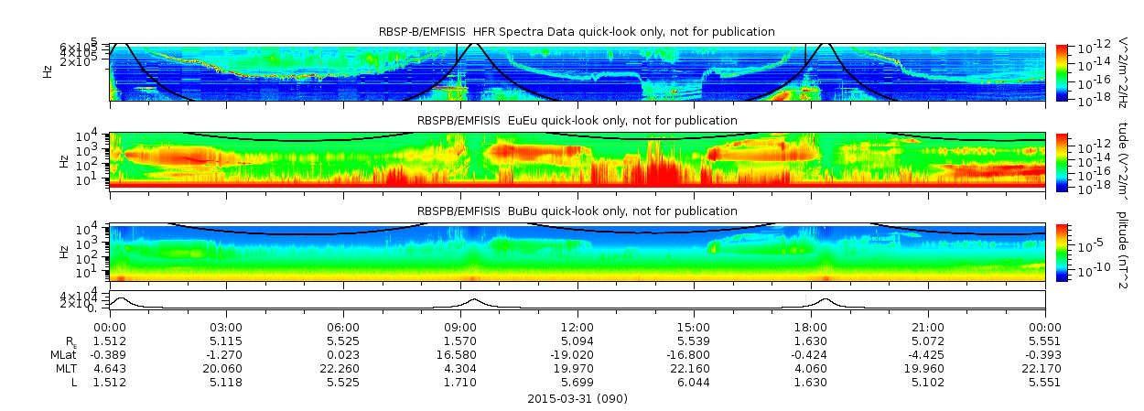The image size is (1144, 411).
Task: Click the '06:00' time tick label
Action: (x=343, y=328)
